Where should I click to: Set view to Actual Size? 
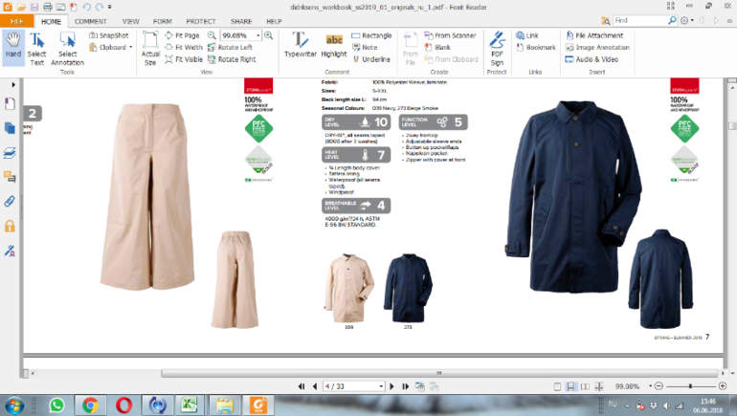[150, 46]
